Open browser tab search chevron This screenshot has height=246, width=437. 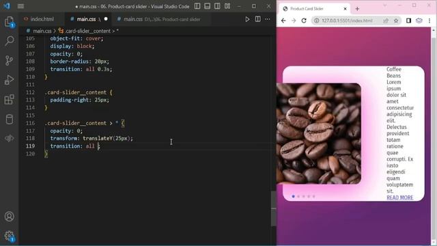click(385, 5)
